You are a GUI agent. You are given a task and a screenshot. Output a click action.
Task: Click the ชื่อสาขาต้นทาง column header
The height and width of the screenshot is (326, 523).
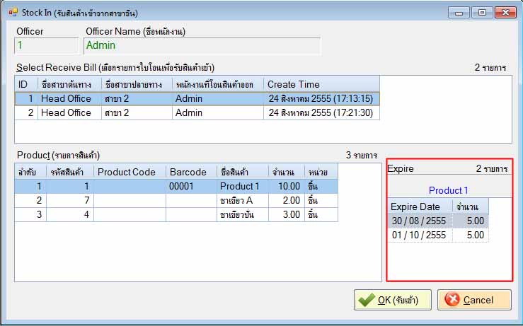click(x=69, y=84)
